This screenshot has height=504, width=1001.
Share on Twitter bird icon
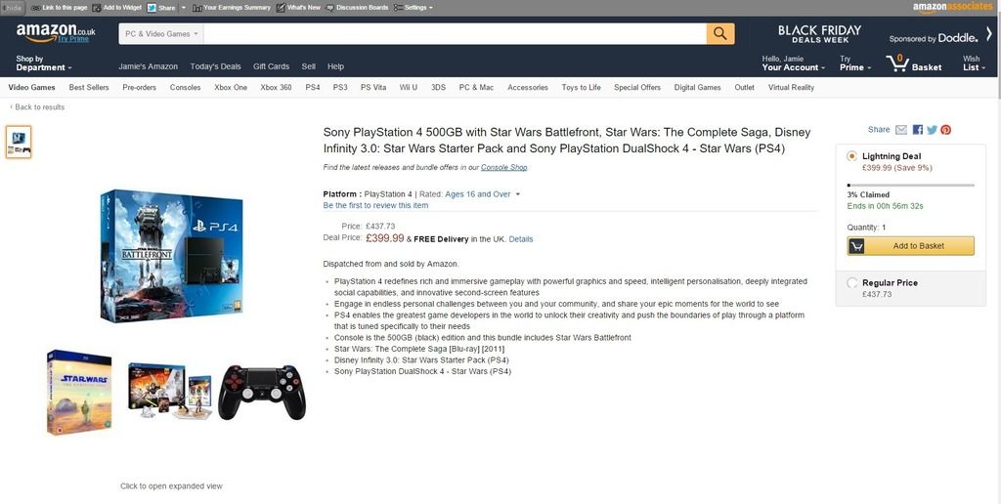pos(932,130)
